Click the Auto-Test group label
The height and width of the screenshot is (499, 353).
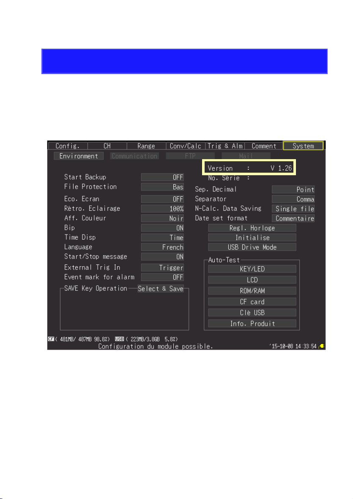224,260
